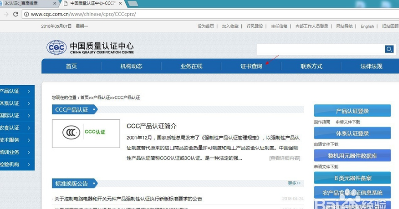The width and height of the screenshot is (399, 209).
Task: Reload the page with browser refresh icon
Action: point(16,14)
